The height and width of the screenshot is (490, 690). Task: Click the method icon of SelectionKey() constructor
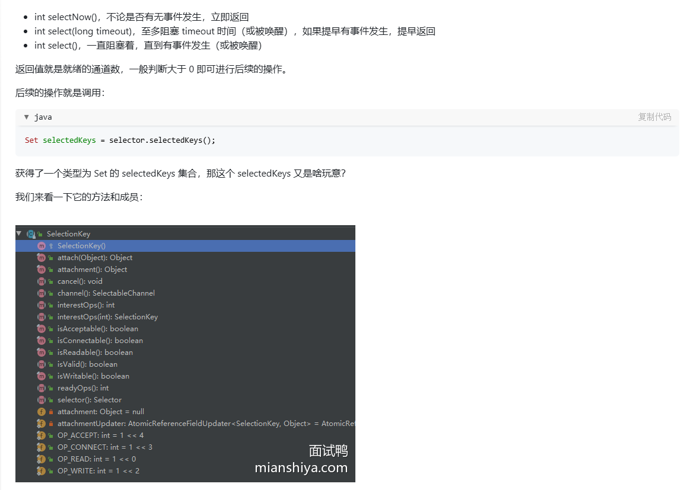click(42, 246)
